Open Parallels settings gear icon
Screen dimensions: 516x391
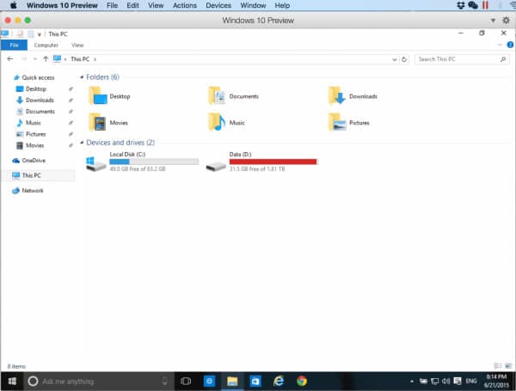click(507, 21)
